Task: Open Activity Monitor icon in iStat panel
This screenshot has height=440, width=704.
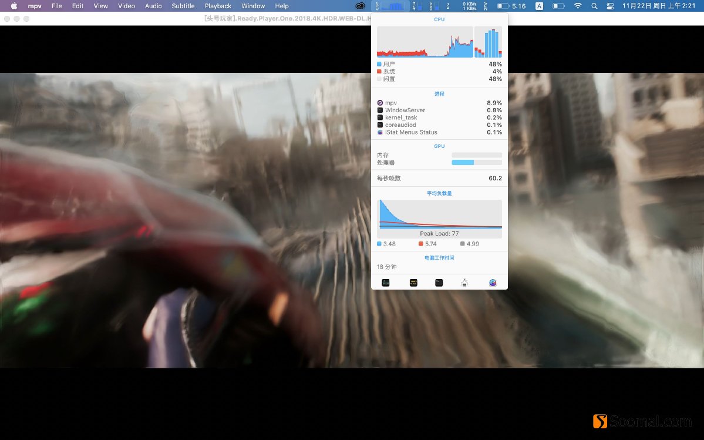Action: [x=386, y=283]
